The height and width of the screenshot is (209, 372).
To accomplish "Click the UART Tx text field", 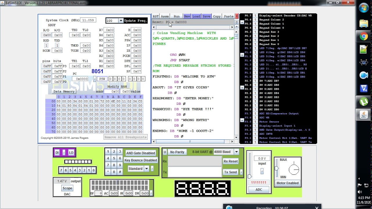I will pos(195,172).
